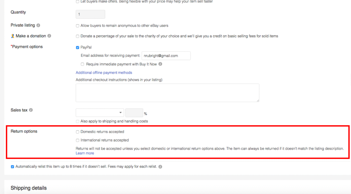Click the info icon beside Private listing

click(x=38, y=25)
